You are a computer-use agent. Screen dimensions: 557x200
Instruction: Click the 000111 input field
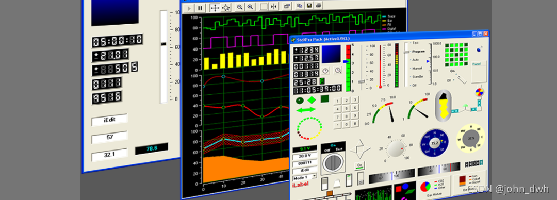click(x=304, y=163)
